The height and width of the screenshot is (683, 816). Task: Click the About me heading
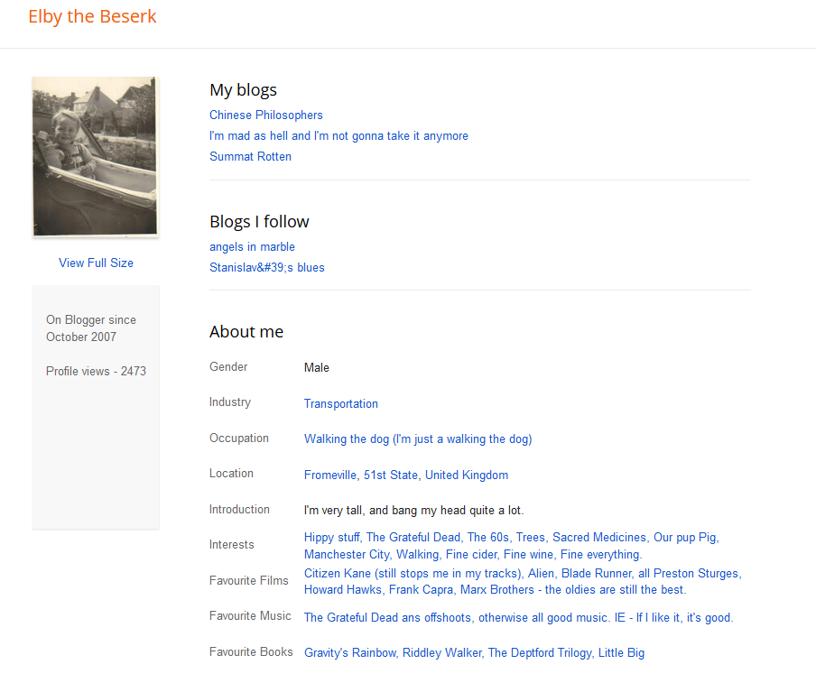click(x=246, y=332)
